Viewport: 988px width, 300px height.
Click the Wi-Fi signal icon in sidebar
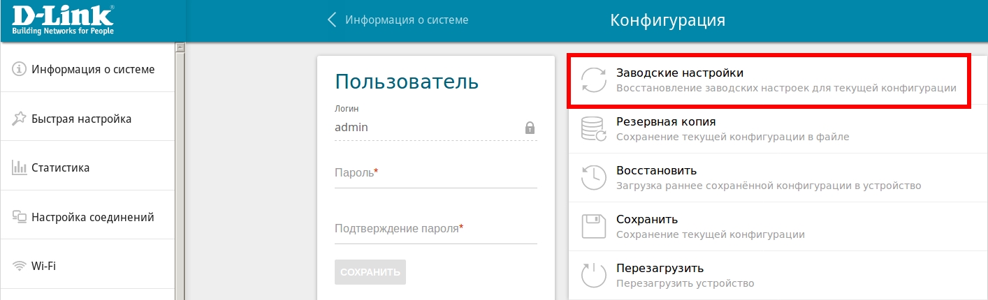[x=19, y=266]
